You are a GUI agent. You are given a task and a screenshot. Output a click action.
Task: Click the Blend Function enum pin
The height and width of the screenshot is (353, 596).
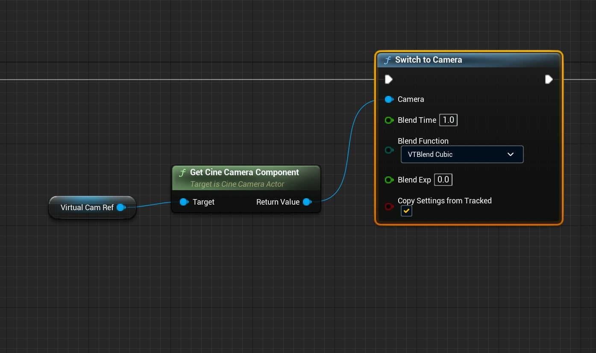[389, 150]
